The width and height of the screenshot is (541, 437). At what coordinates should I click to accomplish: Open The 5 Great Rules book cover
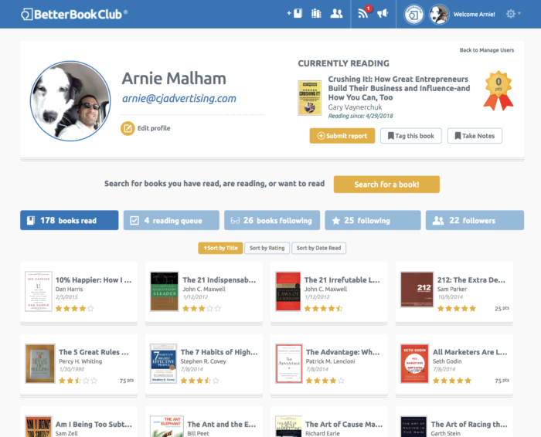(40, 364)
